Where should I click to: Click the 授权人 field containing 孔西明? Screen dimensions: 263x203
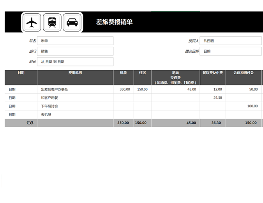tap(230, 41)
